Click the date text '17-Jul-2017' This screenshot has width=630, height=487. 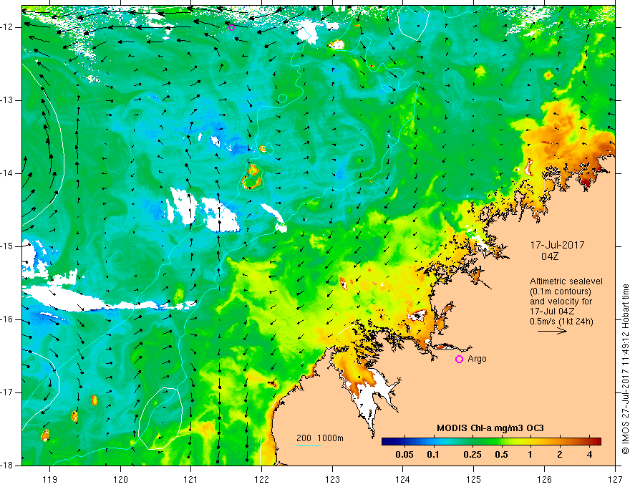coord(557,245)
